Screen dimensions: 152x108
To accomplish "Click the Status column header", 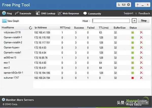I will coord(133,28).
